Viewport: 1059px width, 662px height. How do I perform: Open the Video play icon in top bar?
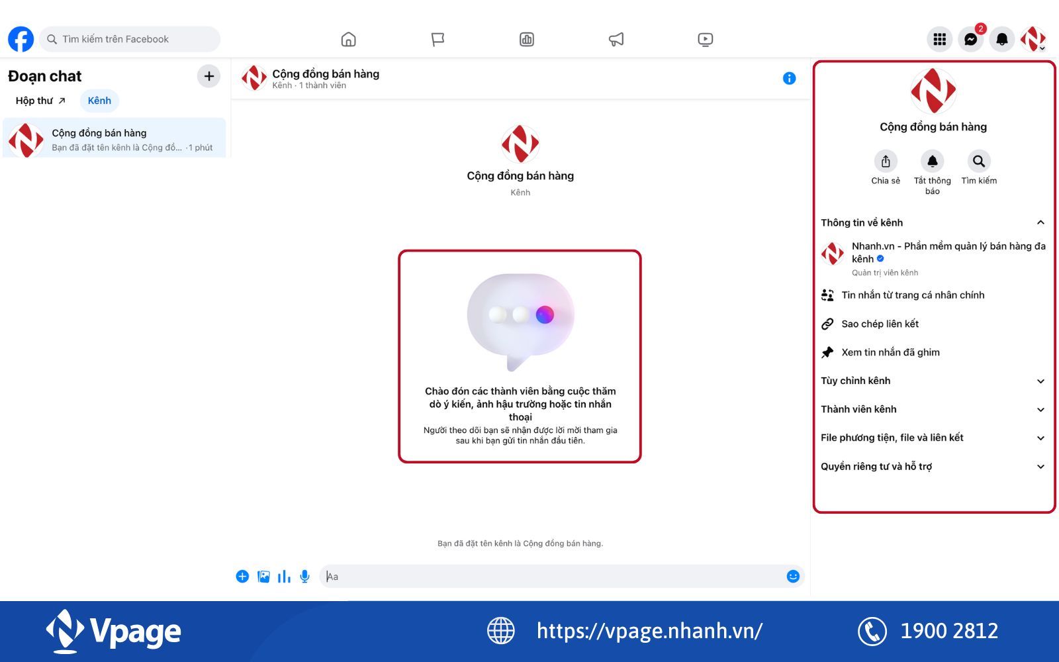coord(706,40)
